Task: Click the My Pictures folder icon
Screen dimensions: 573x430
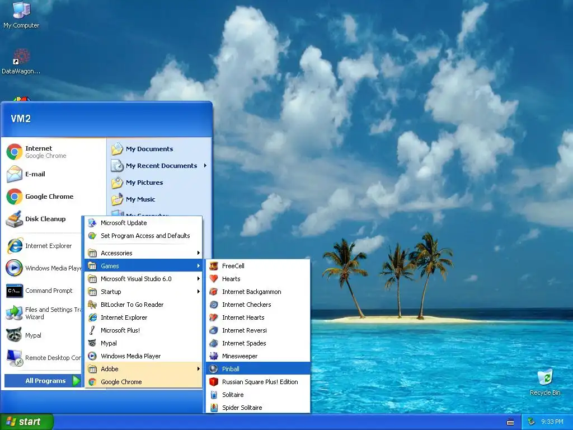Action: pos(118,183)
